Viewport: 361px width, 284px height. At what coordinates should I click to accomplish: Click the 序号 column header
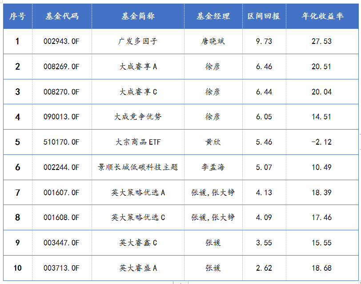pyautogui.click(x=18, y=16)
